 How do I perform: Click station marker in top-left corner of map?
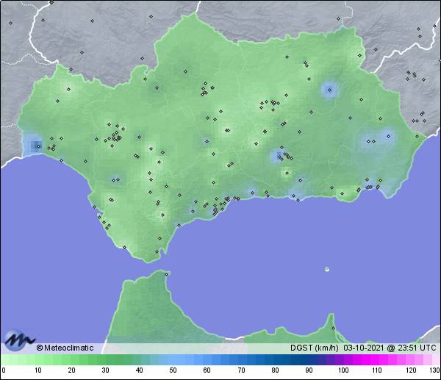11,22
